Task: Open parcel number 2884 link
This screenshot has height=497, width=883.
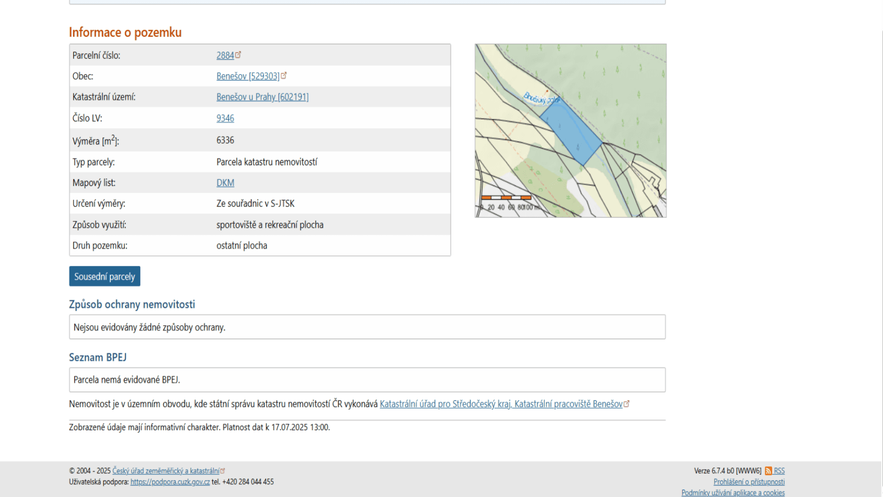Action: (x=225, y=55)
